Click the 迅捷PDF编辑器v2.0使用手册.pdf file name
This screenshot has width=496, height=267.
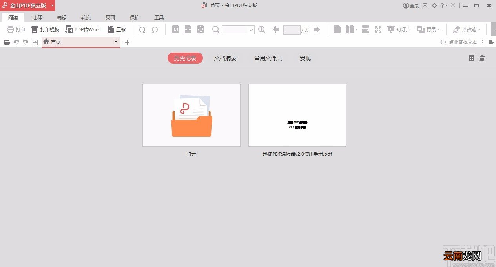297,154
